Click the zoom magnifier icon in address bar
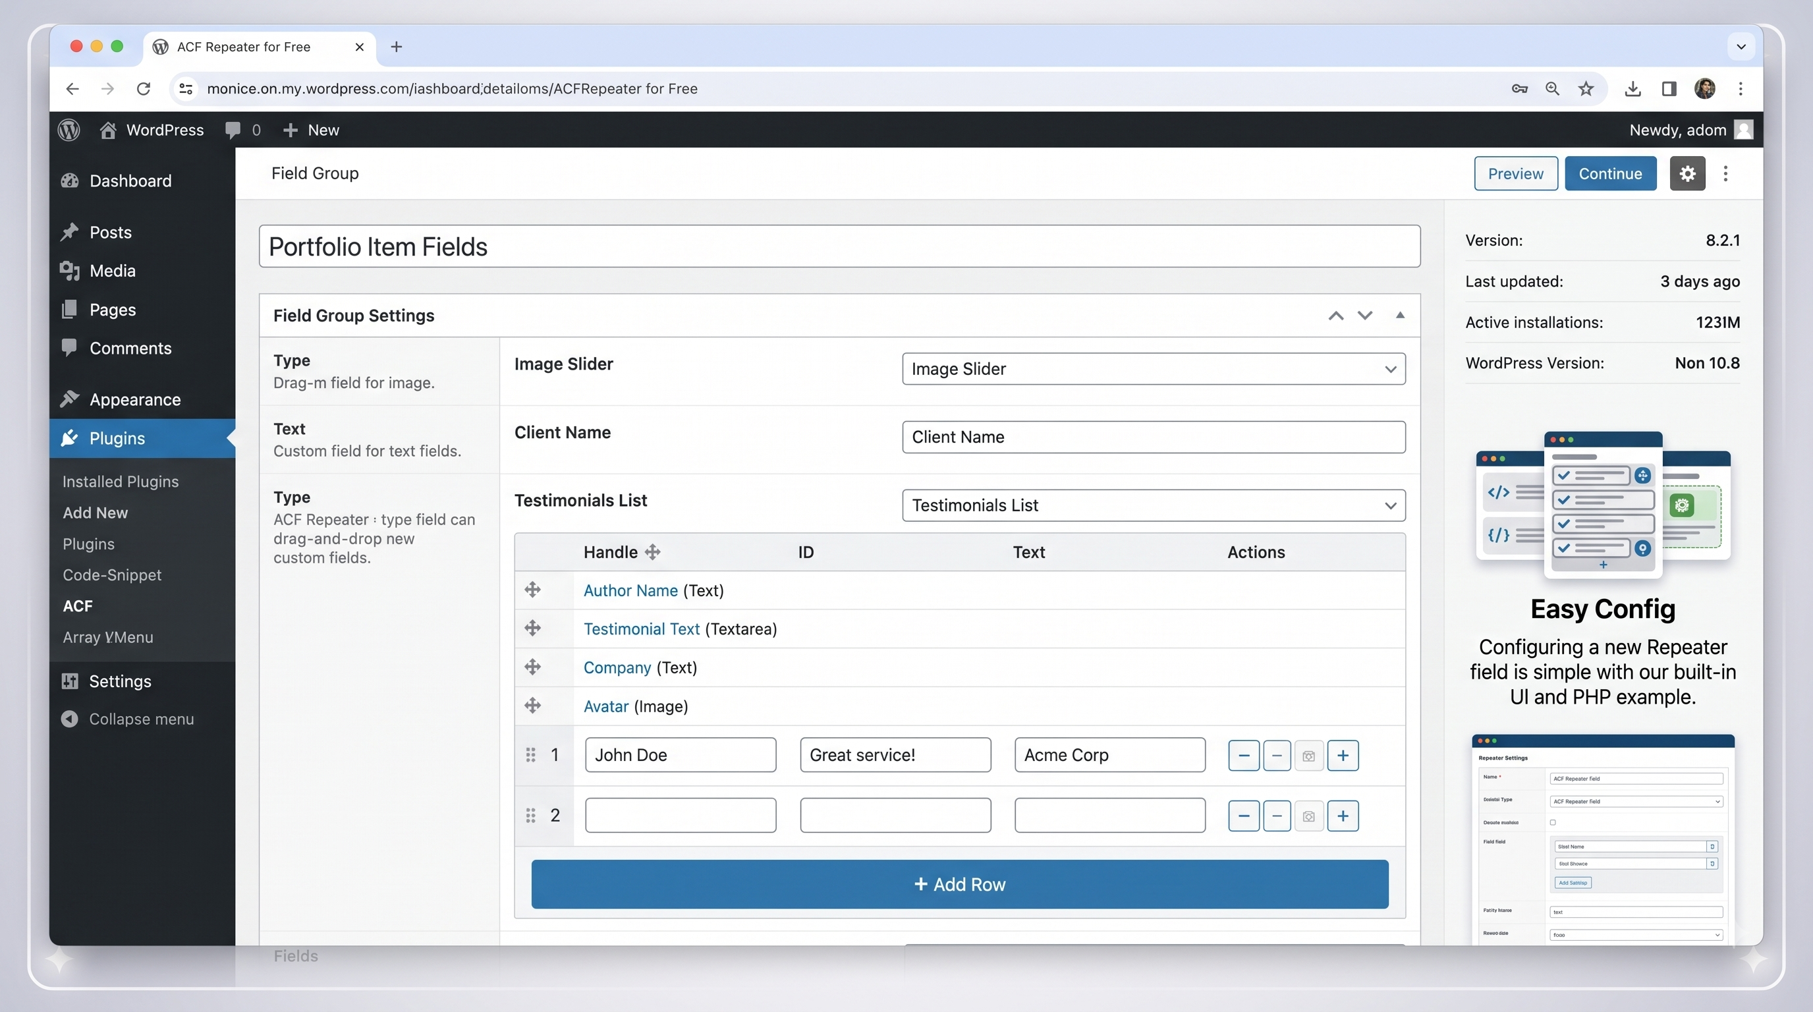The width and height of the screenshot is (1813, 1012). point(1552,89)
